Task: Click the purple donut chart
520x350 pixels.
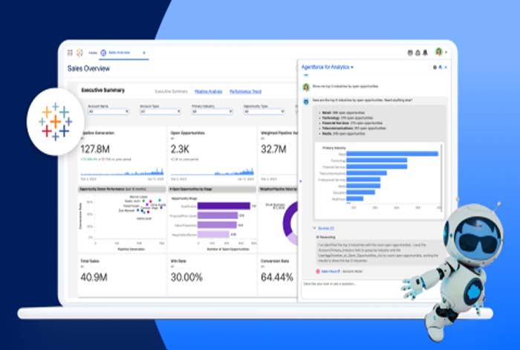Action: pos(290,223)
